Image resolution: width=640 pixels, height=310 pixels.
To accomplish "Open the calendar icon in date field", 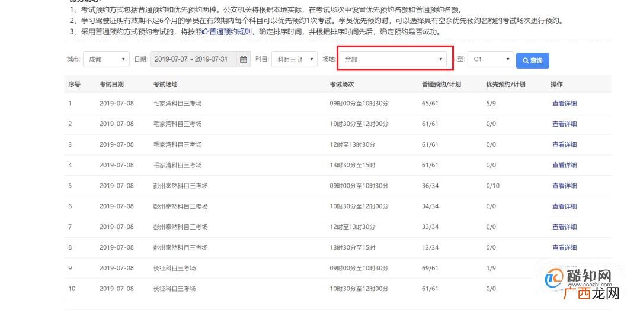I will coord(244,60).
